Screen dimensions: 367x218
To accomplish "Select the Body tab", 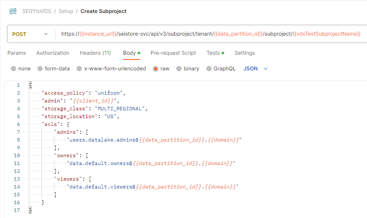I will [131, 53].
